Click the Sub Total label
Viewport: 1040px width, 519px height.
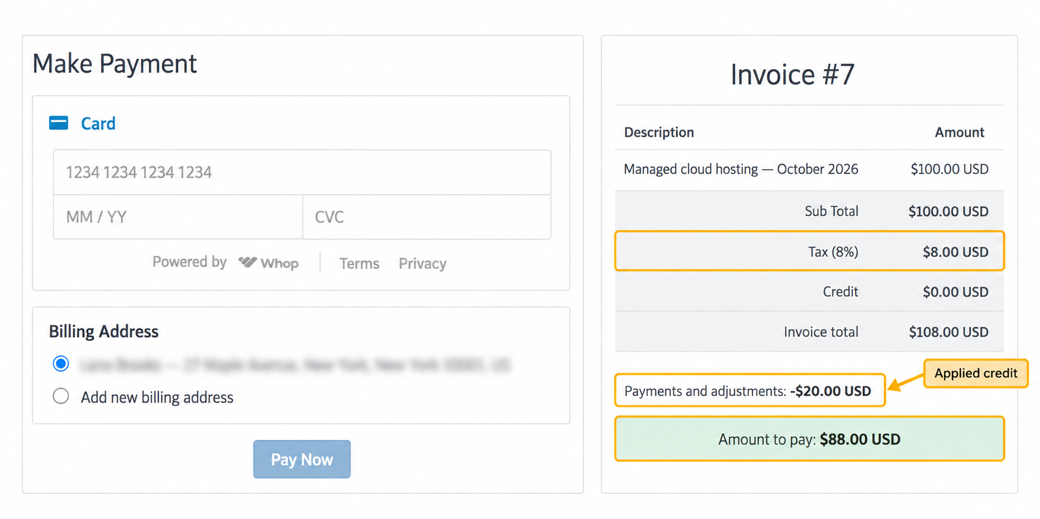(831, 211)
